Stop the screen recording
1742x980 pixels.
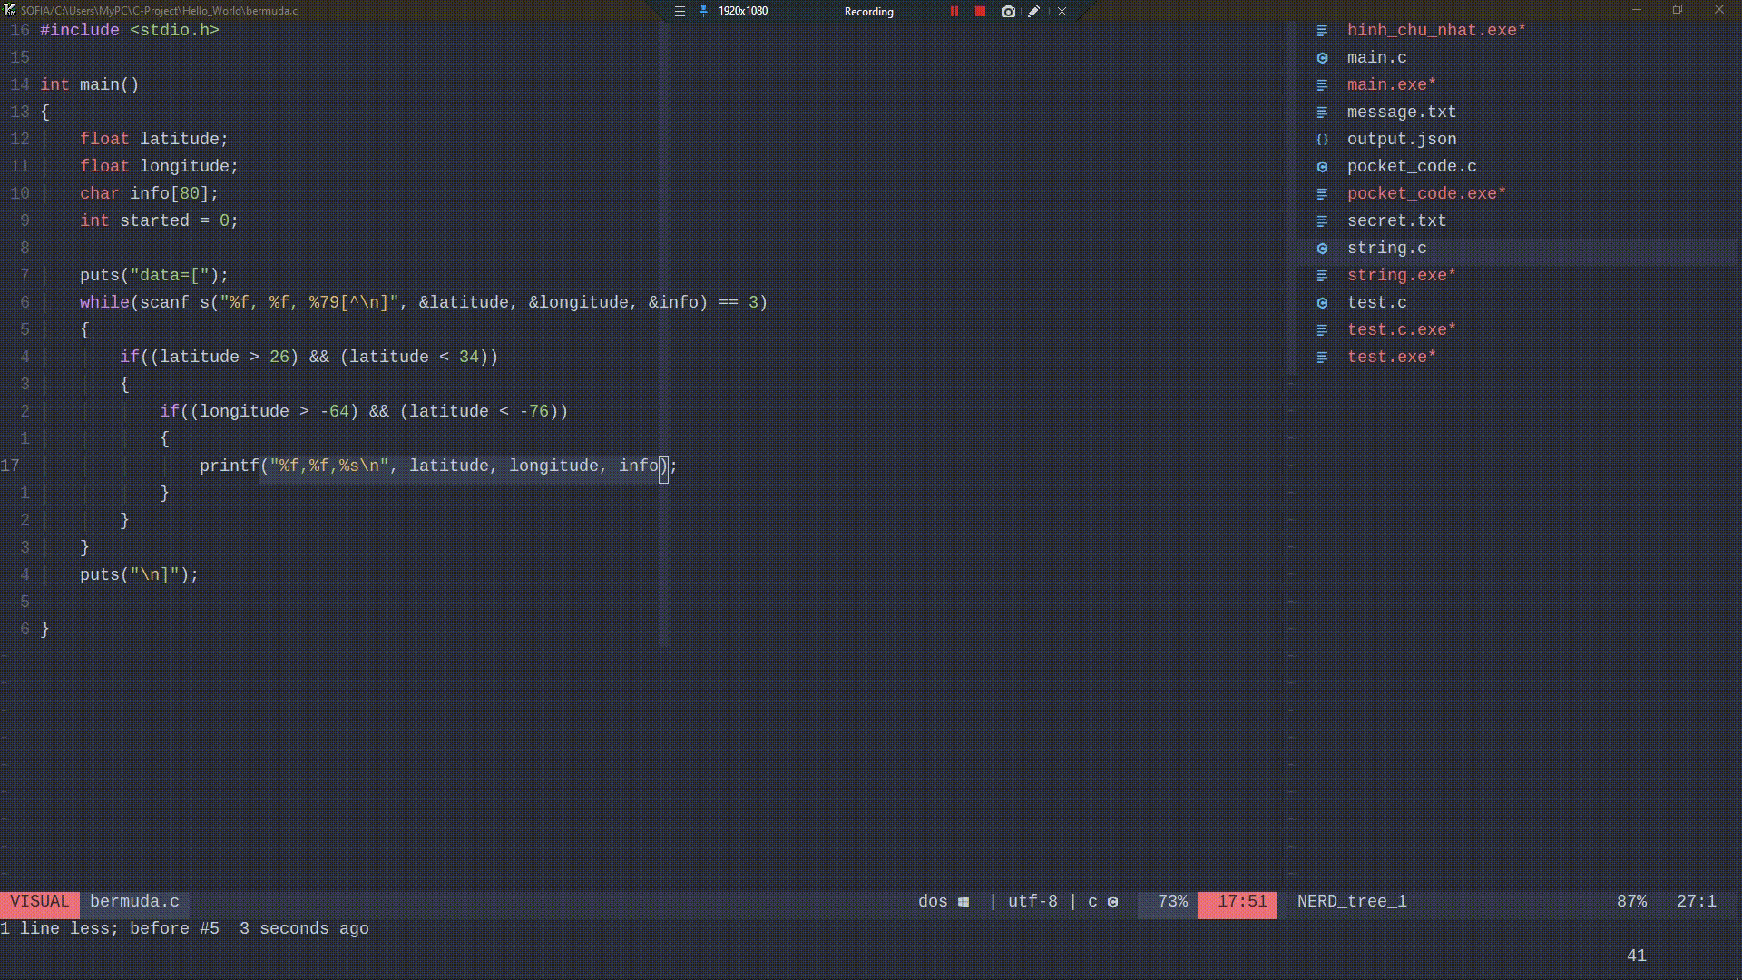tap(980, 12)
